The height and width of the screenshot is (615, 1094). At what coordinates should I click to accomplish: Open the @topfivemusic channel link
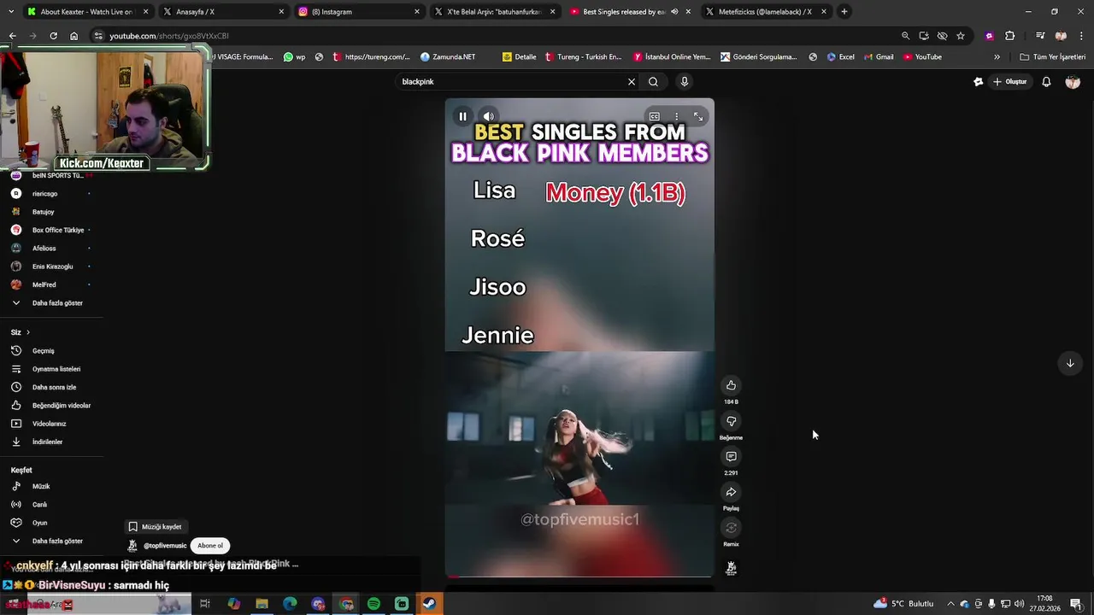165,546
